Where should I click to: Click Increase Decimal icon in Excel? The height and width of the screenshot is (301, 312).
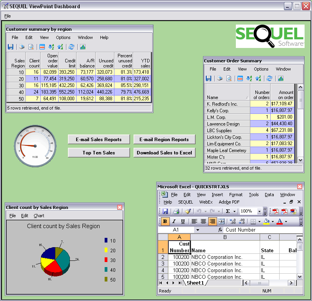pyautogui.click(x=233, y=221)
